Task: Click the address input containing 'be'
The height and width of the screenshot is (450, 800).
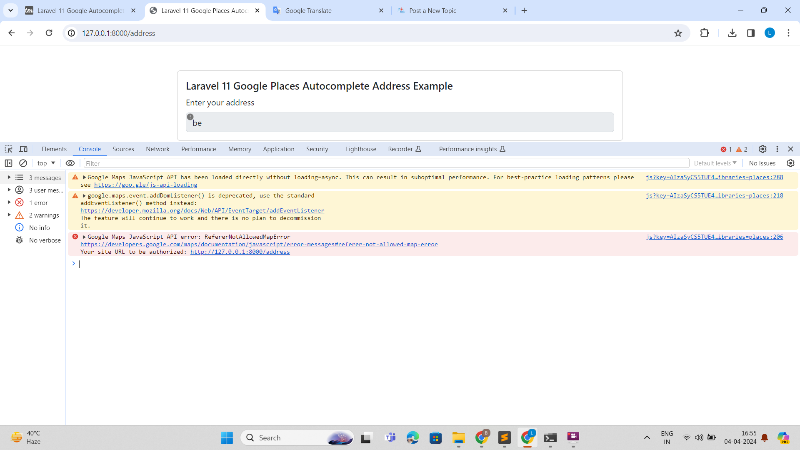Action: click(400, 122)
